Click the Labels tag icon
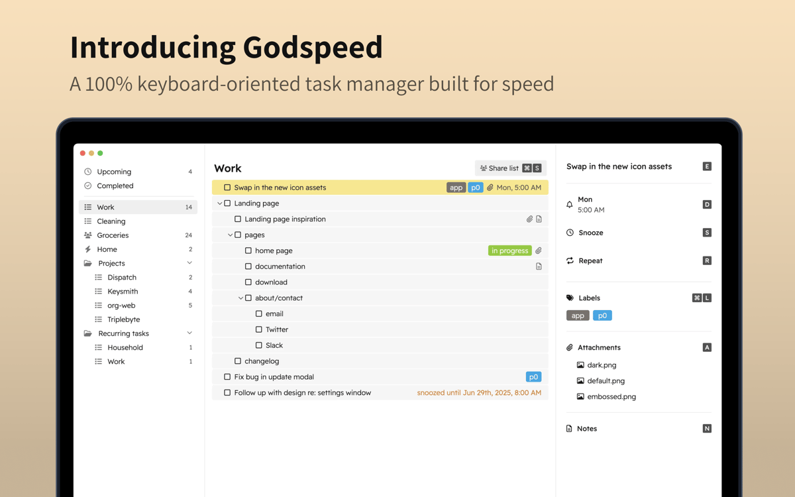This screenshot has width=795, height=497. click(x=570, y=298)
